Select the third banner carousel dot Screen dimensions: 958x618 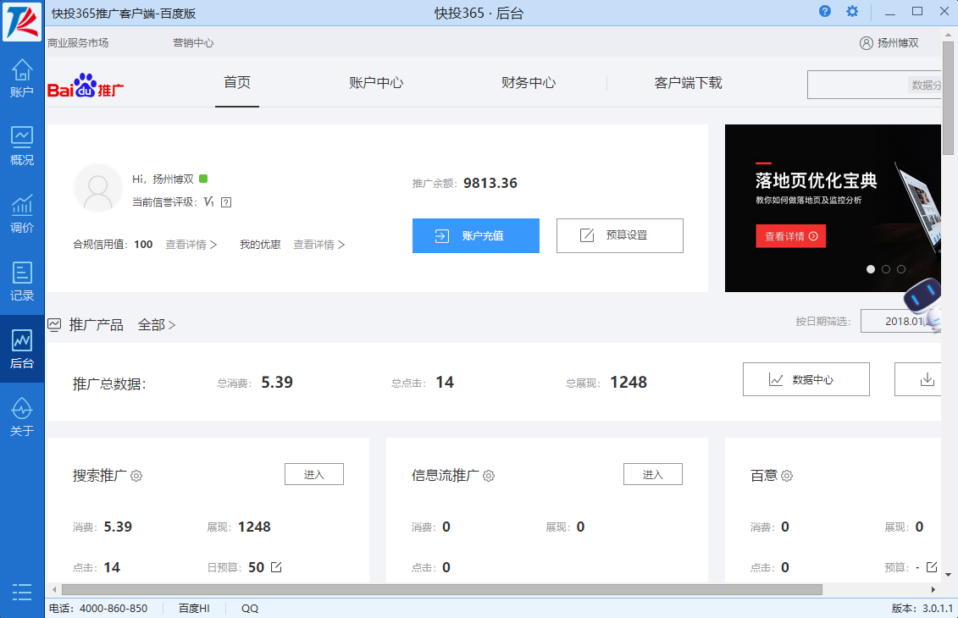point(901,268)
